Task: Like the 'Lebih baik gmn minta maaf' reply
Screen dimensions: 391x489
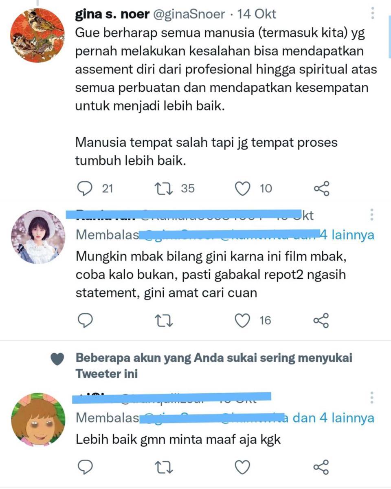Action: click(243, 467)
